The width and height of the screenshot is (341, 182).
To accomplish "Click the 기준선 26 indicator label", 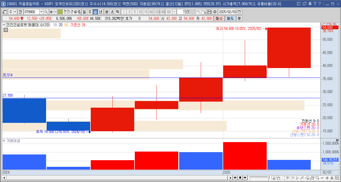I will point(78,25).
